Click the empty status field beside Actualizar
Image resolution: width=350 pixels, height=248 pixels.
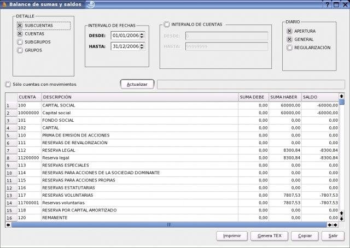point(251,84)
